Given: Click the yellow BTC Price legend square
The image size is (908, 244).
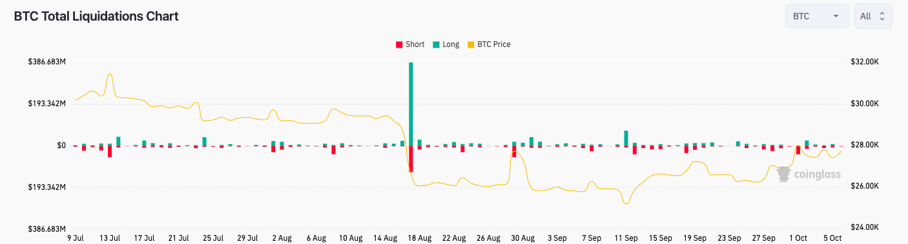Looking at the screenshot, I should [x=470, y=44].
